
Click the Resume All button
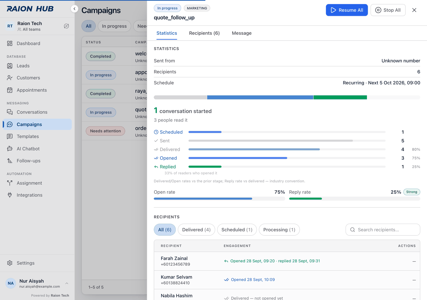pos(347,10)
